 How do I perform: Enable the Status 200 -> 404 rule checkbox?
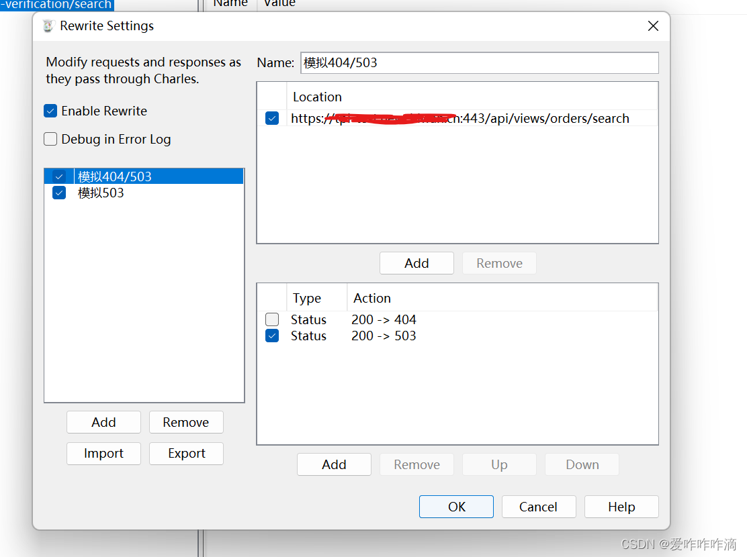coord(272,319)
